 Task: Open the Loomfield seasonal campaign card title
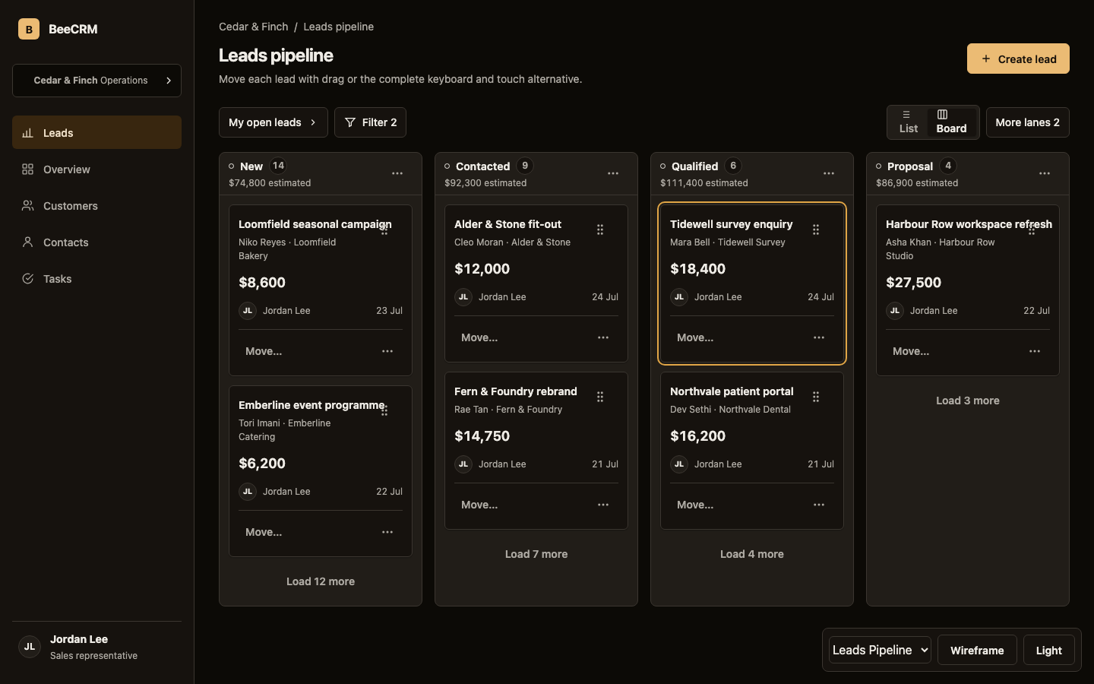click(x=315, y=224)
